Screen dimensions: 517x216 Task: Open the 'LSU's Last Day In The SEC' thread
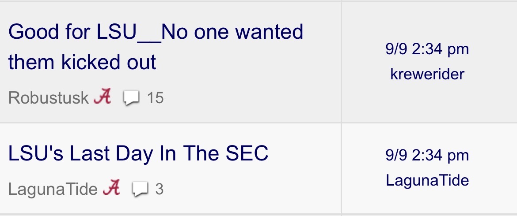pos(138,153)
